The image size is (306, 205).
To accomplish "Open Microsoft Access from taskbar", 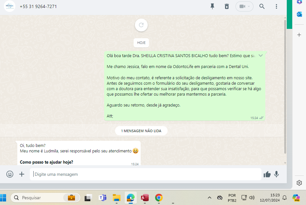I will tap(145, 198).
